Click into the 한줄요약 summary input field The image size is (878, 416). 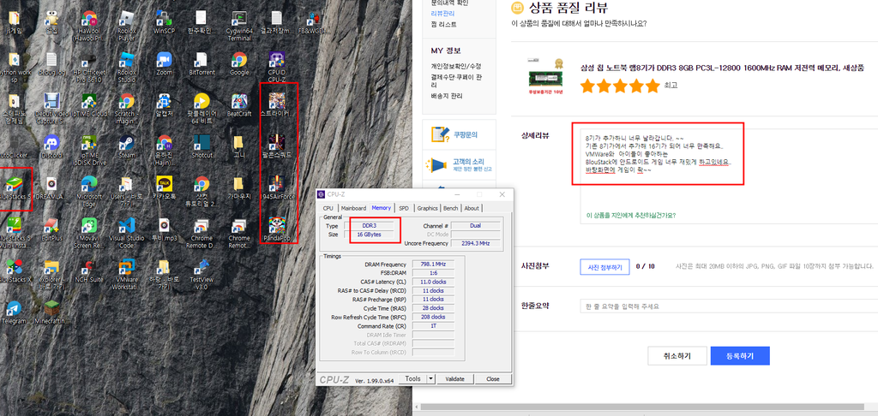[729, 306]
